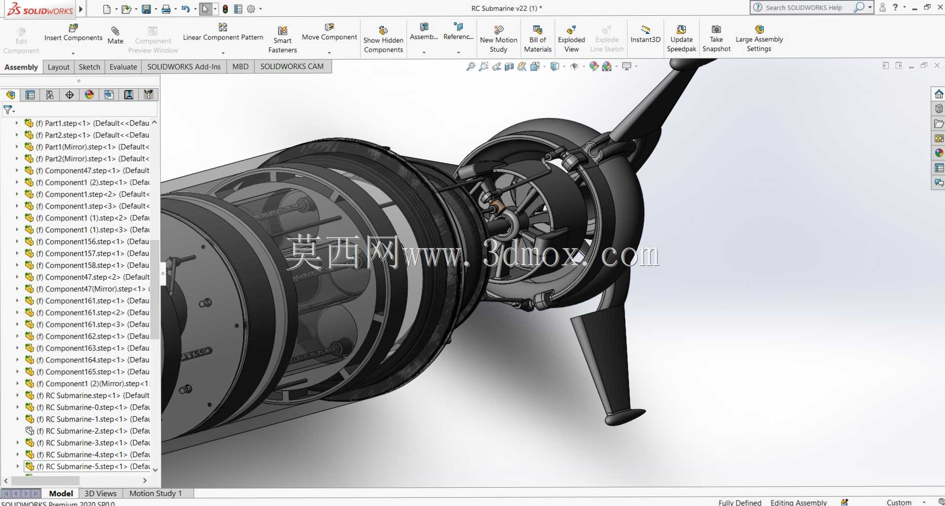The width and height of the screenshot is (945, 506).
Task: Expand RC Submarine-5.step<1> tree node
Action: point(18,467)
